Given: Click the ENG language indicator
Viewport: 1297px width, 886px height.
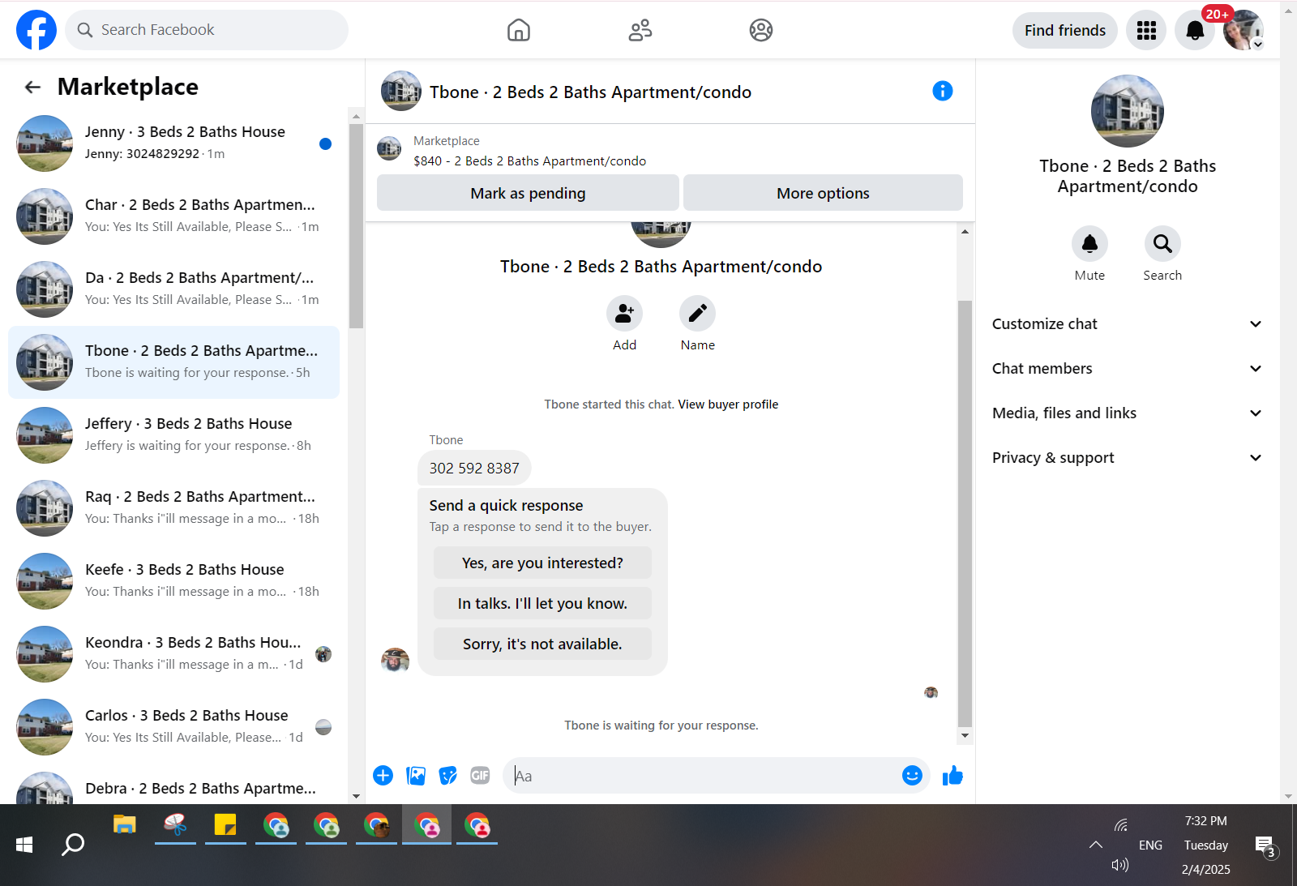Looking at the screenshot, I should click(x=1150, y=845).
